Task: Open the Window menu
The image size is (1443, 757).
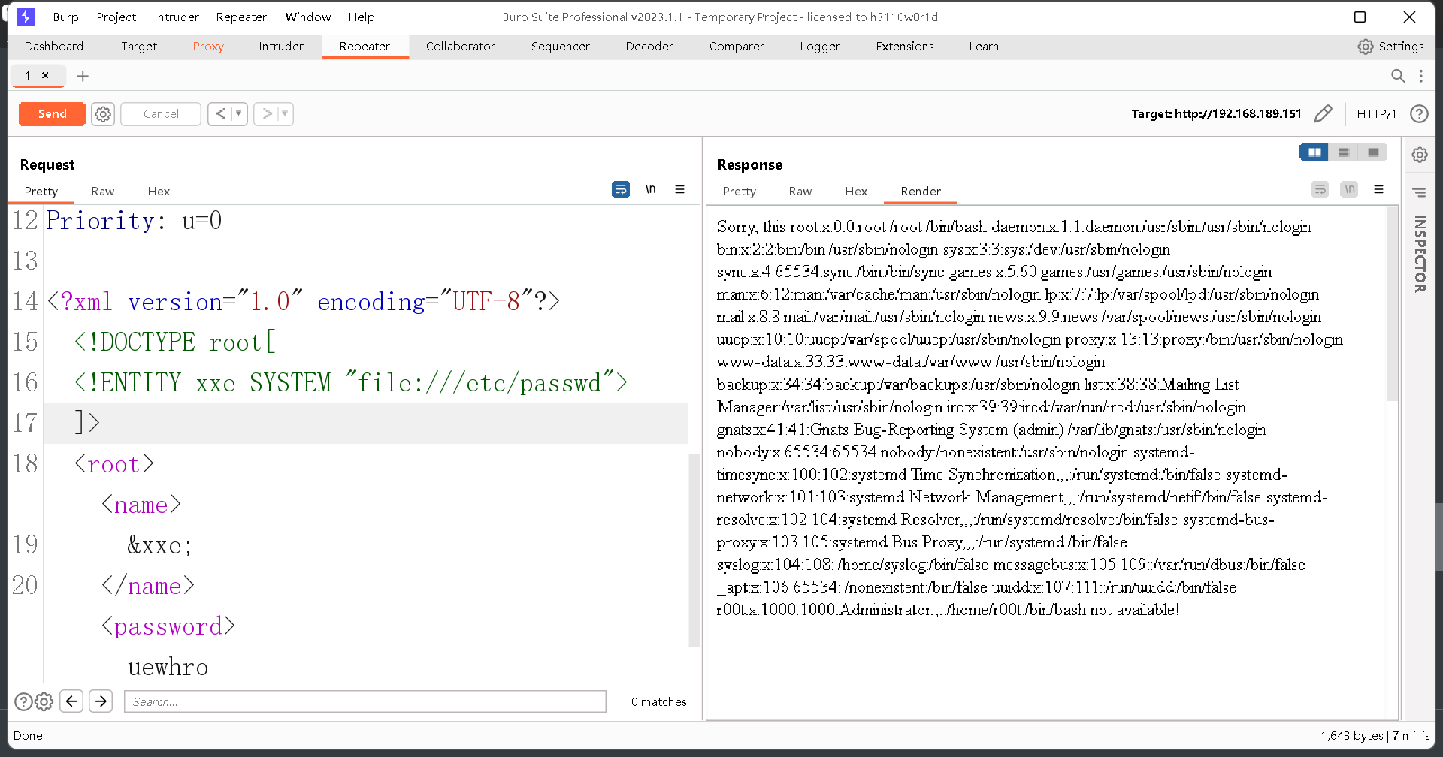Action: click(307, 17)
